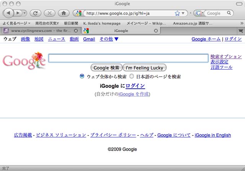Click the Google ホーム link
Screen dimensions: 245x171
[x=206, y=39]
